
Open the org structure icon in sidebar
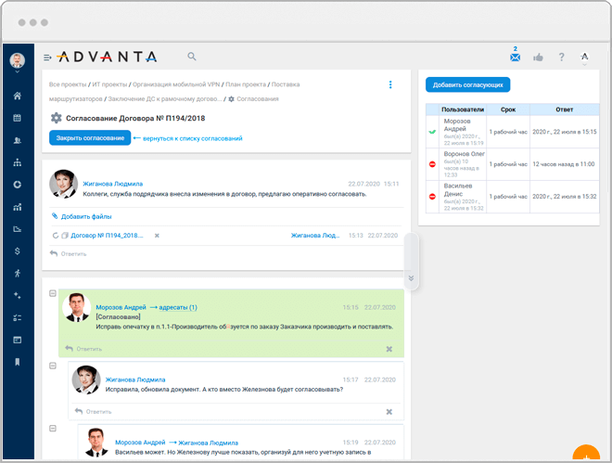18,162
